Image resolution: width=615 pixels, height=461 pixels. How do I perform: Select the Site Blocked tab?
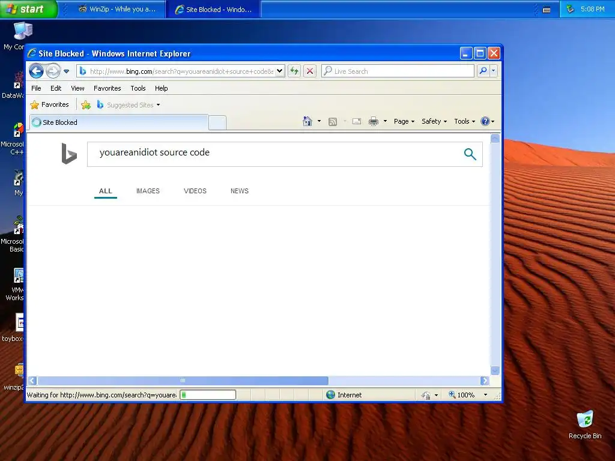tap(118, 122)
